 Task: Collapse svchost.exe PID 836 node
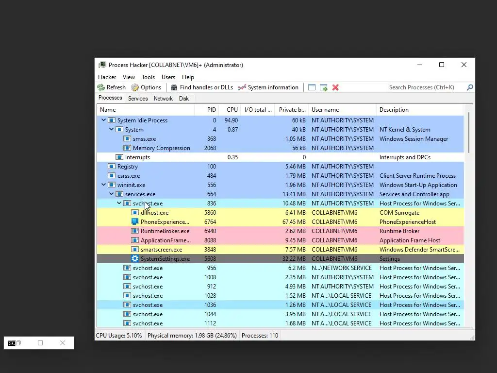pyautogui.click(x=119, y=203)
